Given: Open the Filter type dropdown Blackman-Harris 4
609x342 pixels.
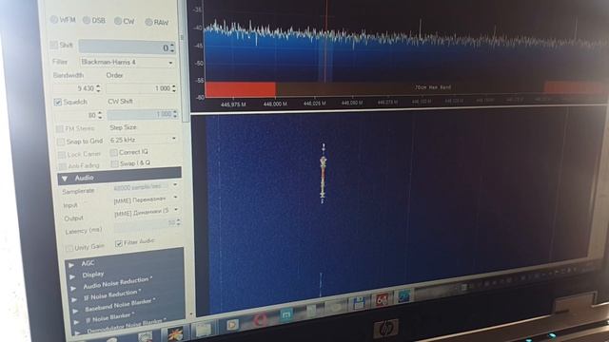Looking at the screenshot, I should [127, 62].
